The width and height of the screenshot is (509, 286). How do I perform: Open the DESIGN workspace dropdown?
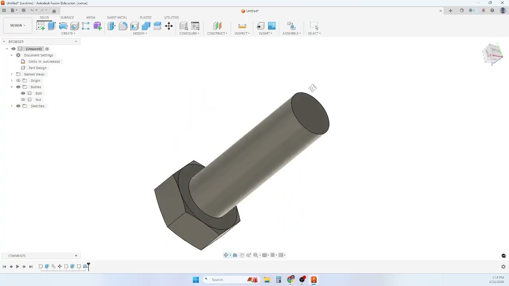(x=17, y=25)
